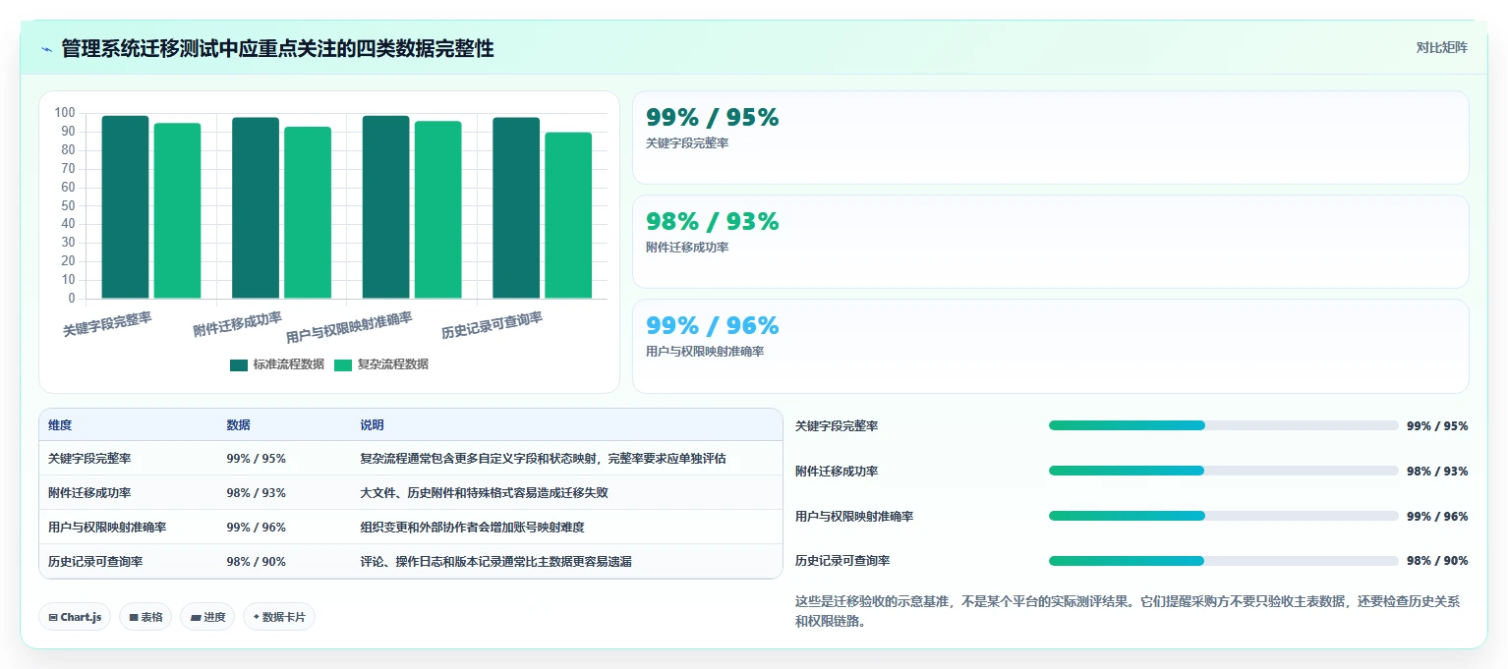Image resolution: width=1508 pixels, height=669 pixels.
Task: Click the 关键字段完整率 label in the progress list
Action: point(837,426)
